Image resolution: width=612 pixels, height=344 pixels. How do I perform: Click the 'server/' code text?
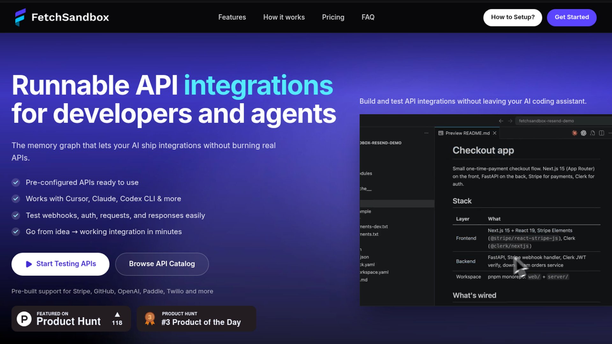click(558, 277)
